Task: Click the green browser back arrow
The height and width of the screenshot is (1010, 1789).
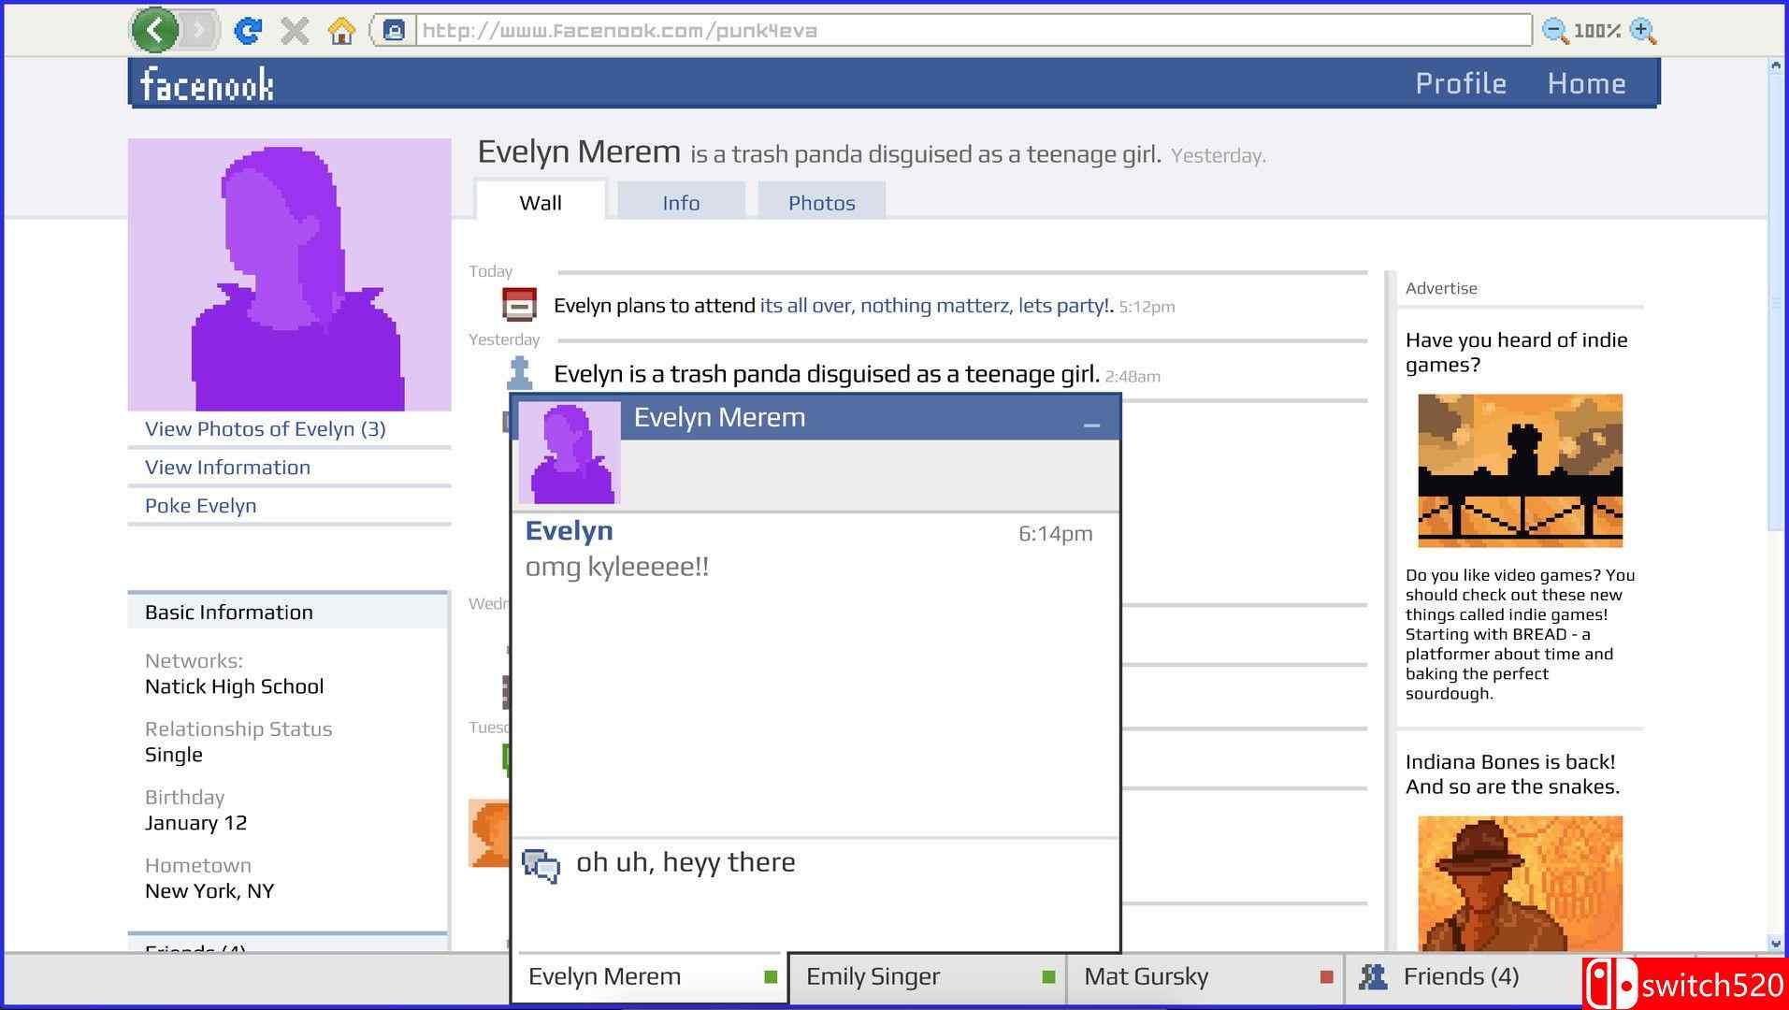Action: [x=155, y=31]
